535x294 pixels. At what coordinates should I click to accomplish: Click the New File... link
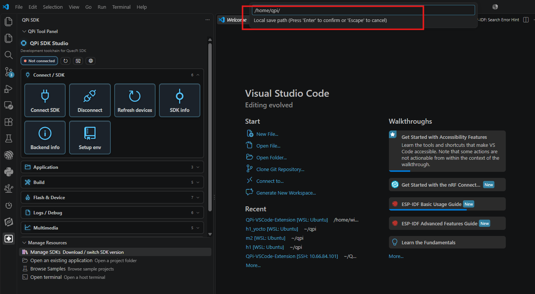point(267,134)
